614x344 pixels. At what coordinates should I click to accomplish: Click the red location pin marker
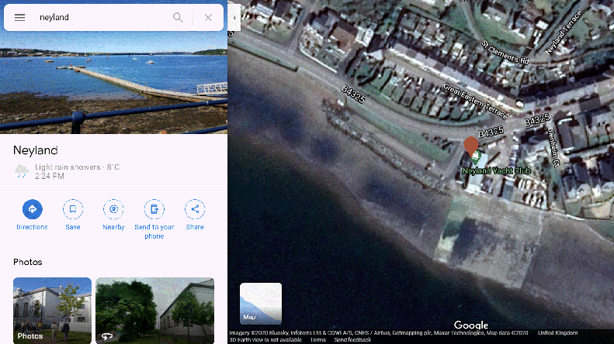pos(471,145)
